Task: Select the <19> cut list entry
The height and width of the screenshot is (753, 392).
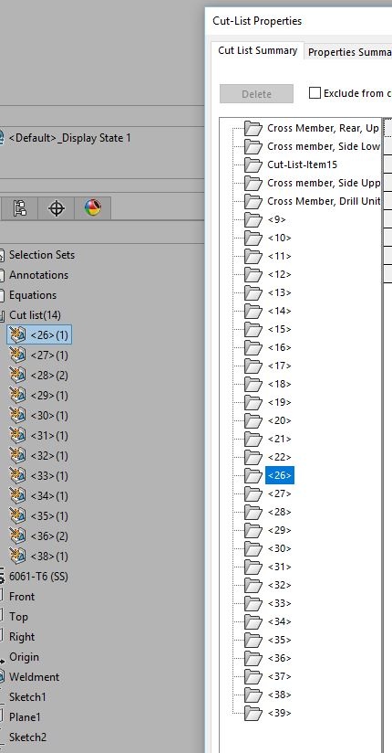Action: 279,402
